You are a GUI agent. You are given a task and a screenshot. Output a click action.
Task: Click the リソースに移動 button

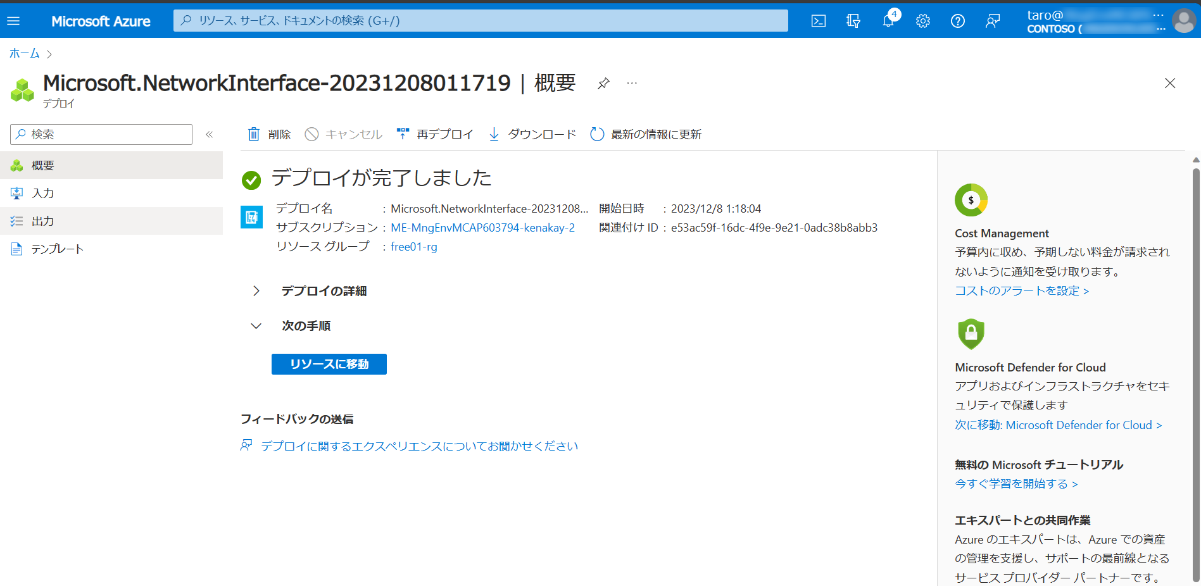point(329,364)
